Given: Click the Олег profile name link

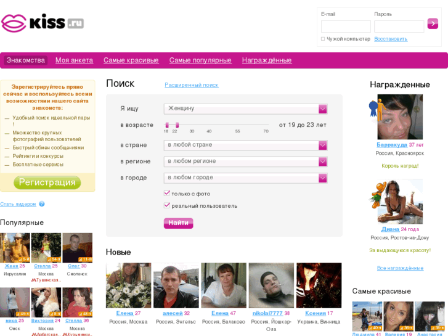Looking at the screenshot, I should (74, 266).
